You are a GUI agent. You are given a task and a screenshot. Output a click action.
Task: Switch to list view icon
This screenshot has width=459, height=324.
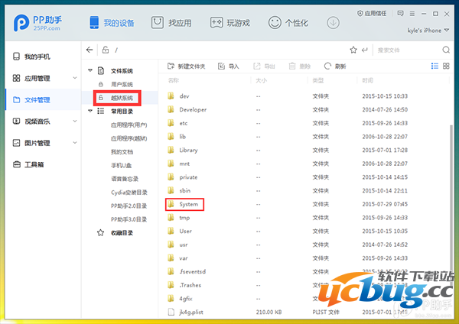pos(435,66)
